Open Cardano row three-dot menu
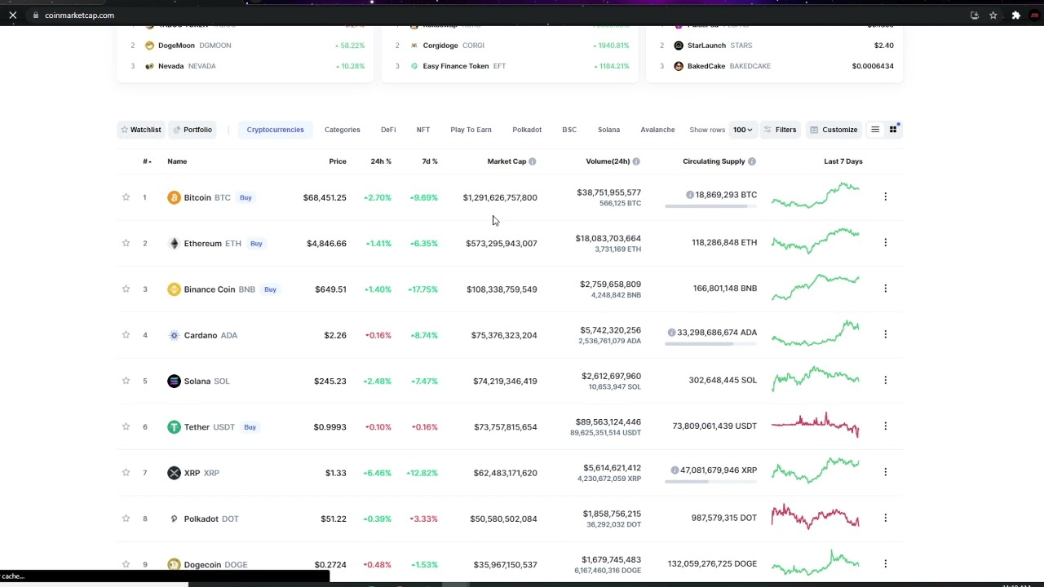This screenshot has height=587, width=1044. pyautogui.click(x=885, y=334)
